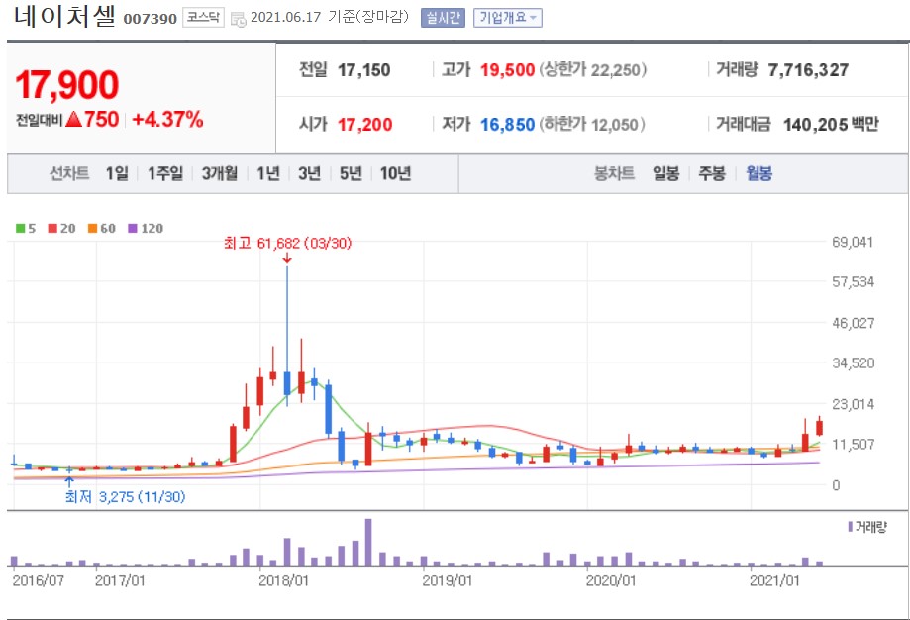Screen dimensions: 910x620
Task: Select the 3년 line chart tab
Action: pos(309,173)
